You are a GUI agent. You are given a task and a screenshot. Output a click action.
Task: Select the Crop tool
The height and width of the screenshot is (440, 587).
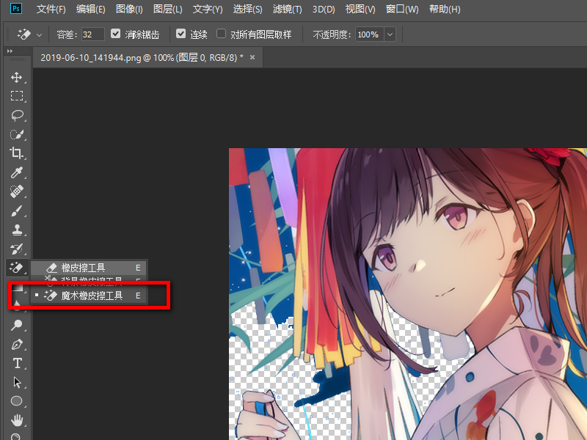point(16,153)
